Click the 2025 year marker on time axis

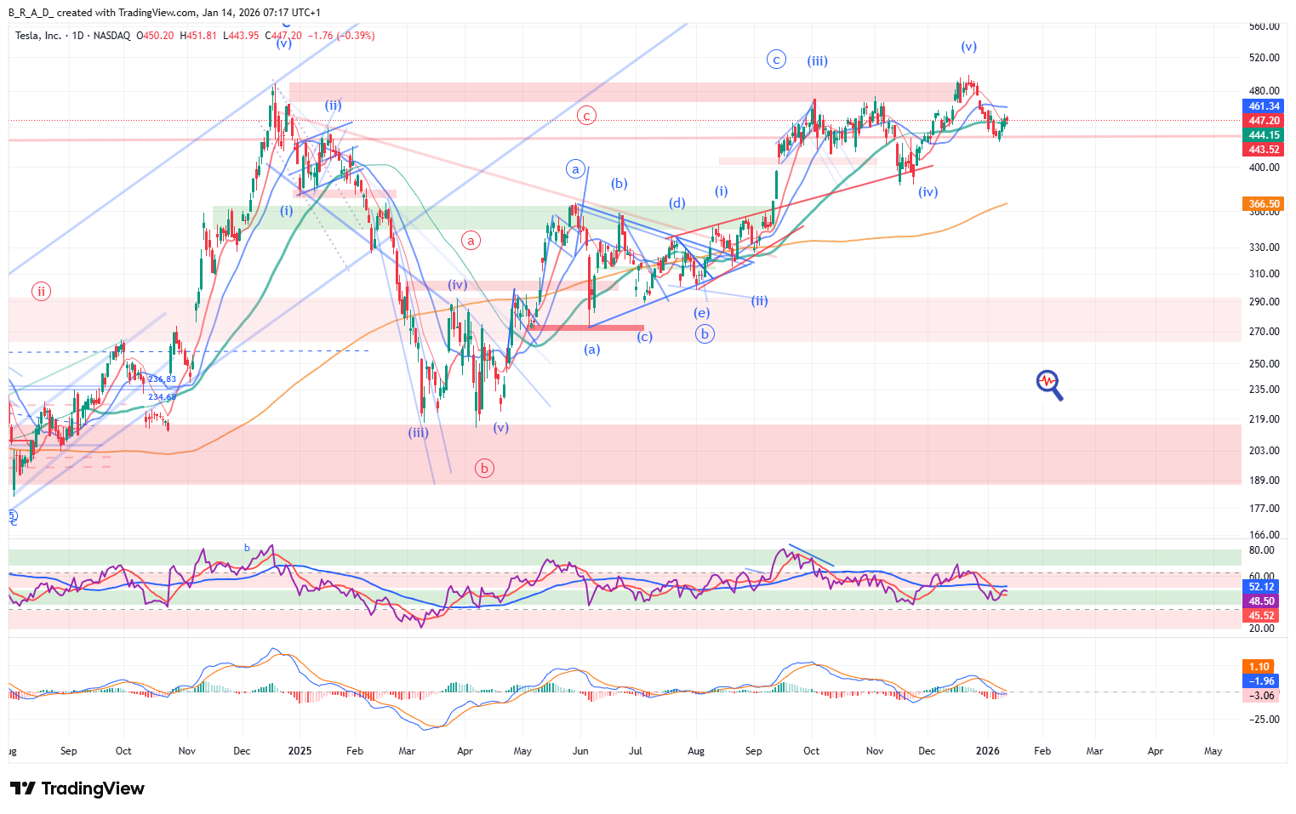point(300,751)
